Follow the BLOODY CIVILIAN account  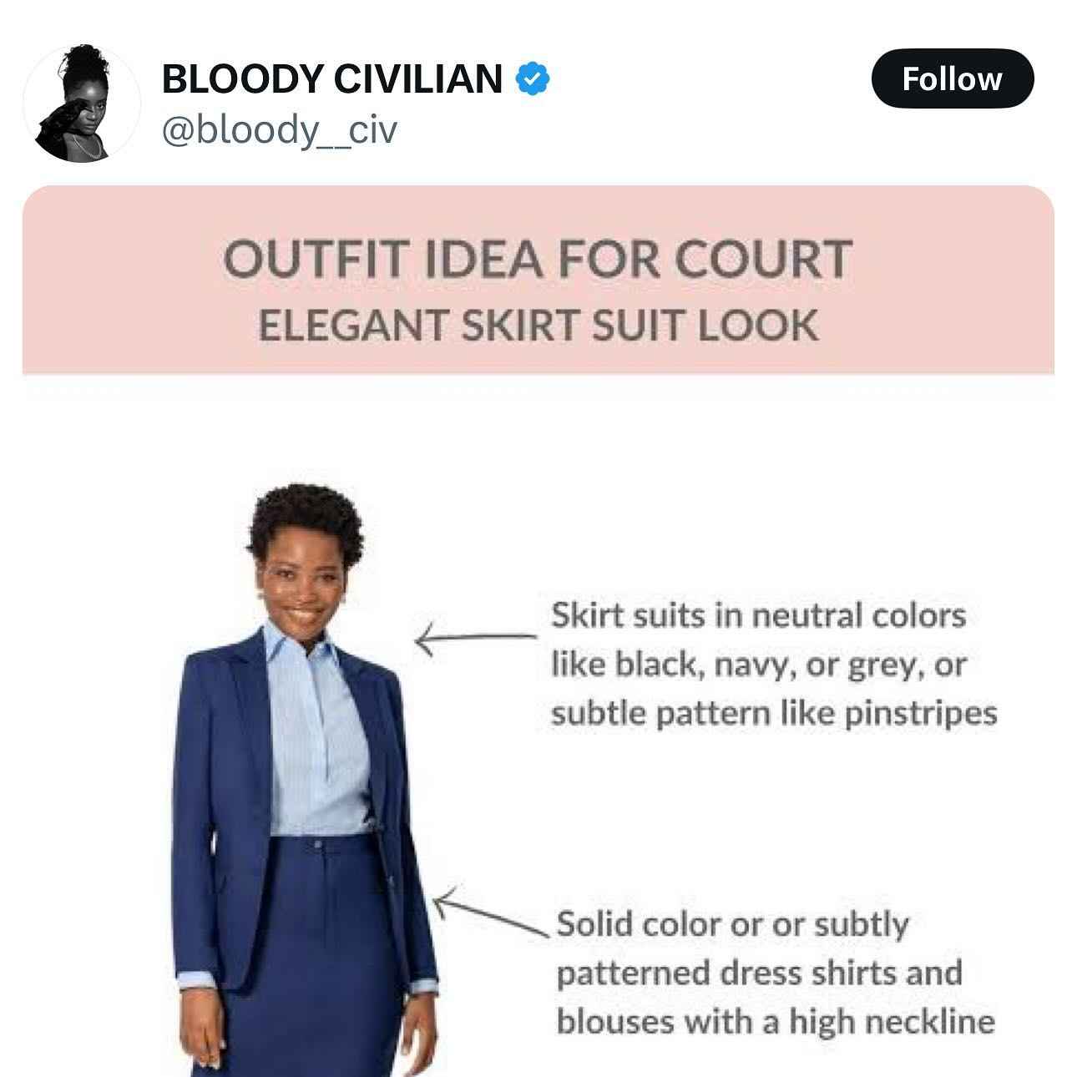point(952,78)
